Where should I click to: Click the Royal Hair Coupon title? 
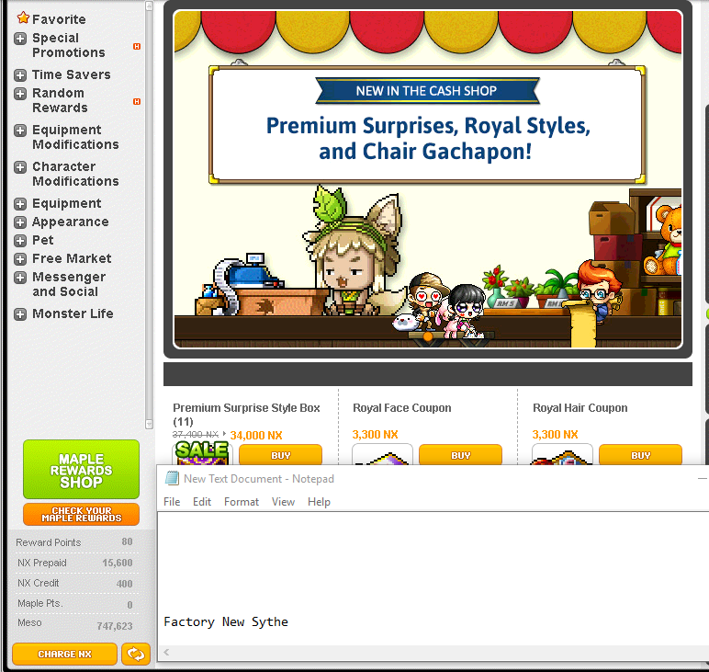(580, 408)
